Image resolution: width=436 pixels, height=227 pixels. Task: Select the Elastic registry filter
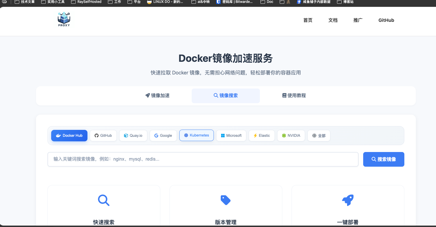[262, 136]
